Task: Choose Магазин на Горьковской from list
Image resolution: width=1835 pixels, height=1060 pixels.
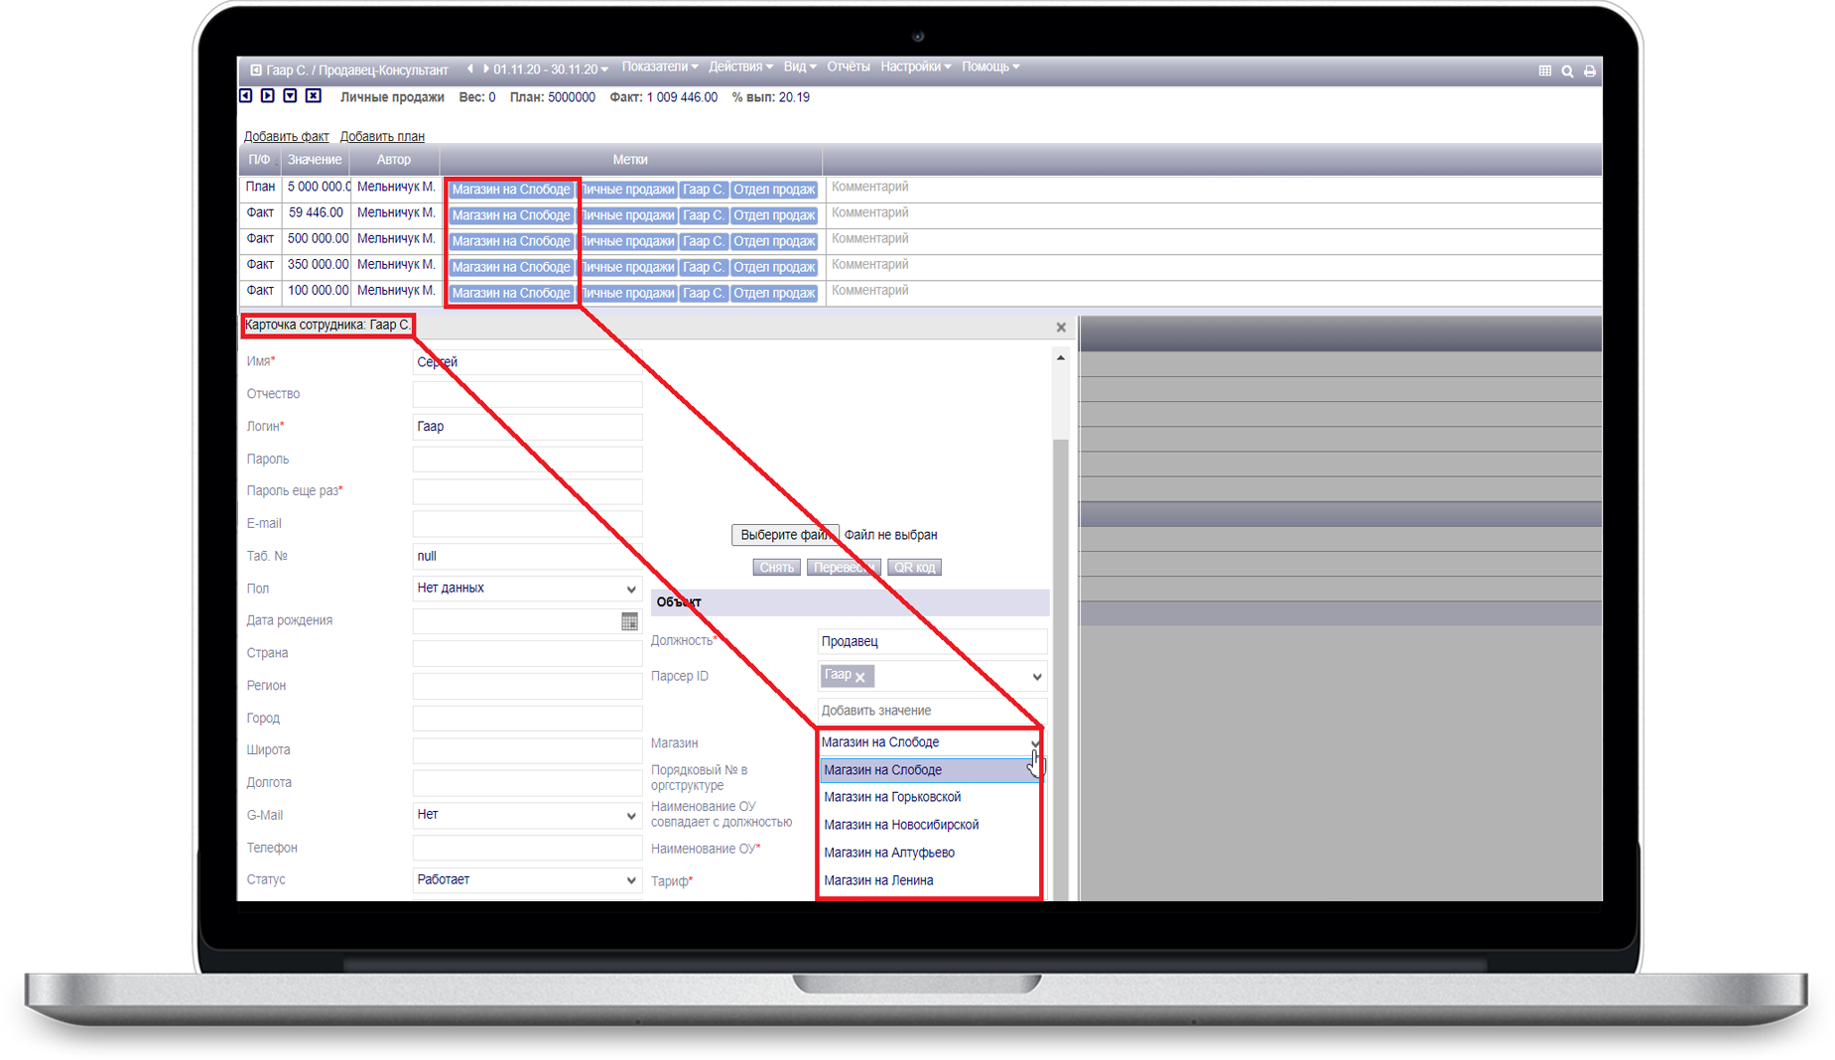Action: (892, 797)
